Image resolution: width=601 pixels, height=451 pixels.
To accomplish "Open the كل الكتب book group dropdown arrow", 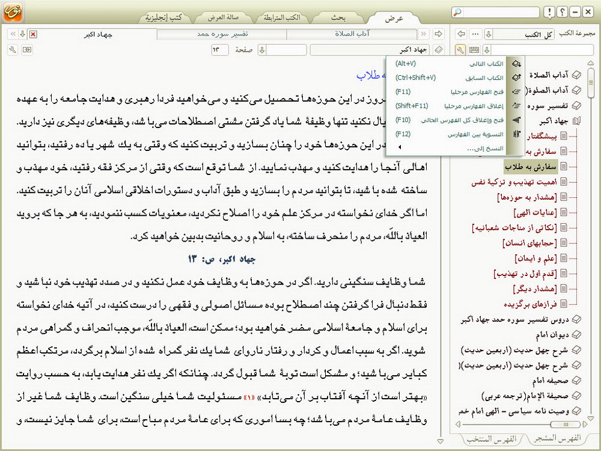I will click(x=488, y=34).
